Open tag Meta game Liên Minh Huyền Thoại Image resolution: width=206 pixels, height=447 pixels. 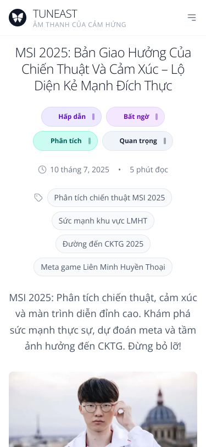coord(103,267)
